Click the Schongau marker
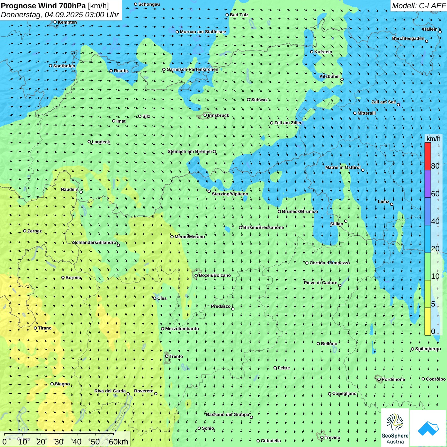This screenshot has width=447, height=447. pos(136,4)
